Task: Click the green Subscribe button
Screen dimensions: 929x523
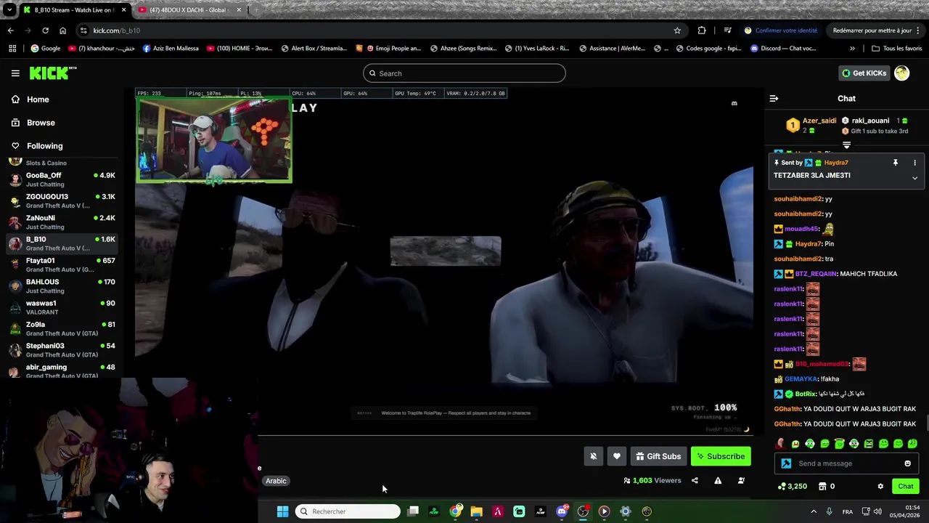Action: tap(721, 456)
